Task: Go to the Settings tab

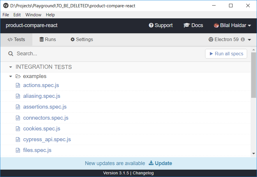Action: point(82,40)
